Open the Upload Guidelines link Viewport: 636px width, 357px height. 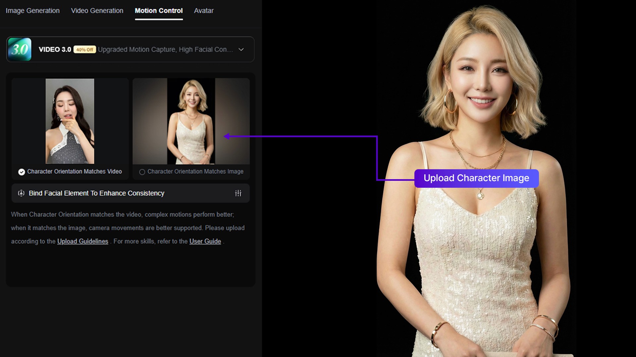tap(82, 241)
